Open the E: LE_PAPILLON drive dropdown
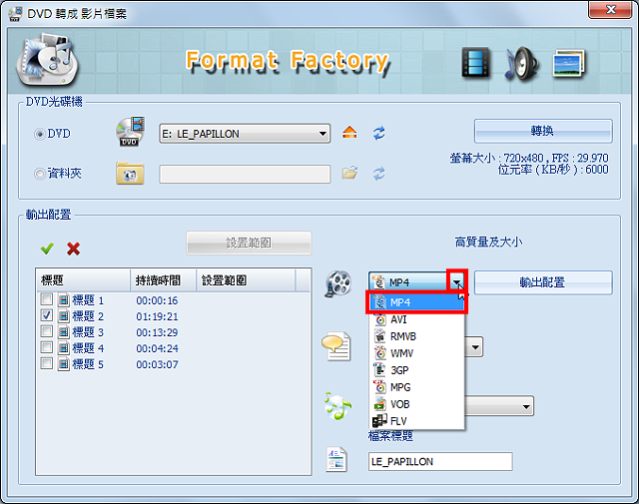Viewport: 639px width, 504px height. [x=245, y=134]
